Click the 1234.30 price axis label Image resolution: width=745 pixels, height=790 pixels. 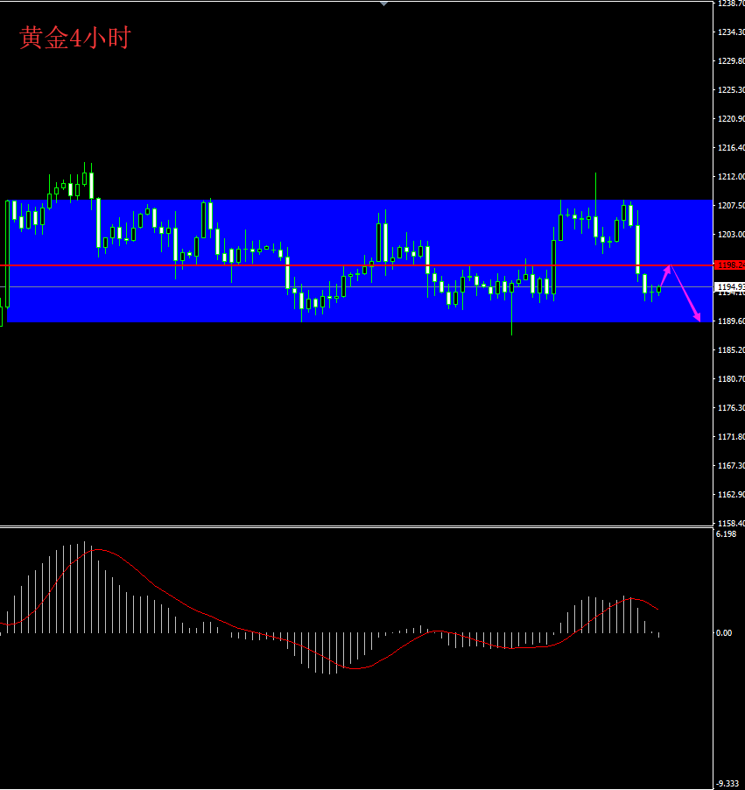click(x=731, y=32)
